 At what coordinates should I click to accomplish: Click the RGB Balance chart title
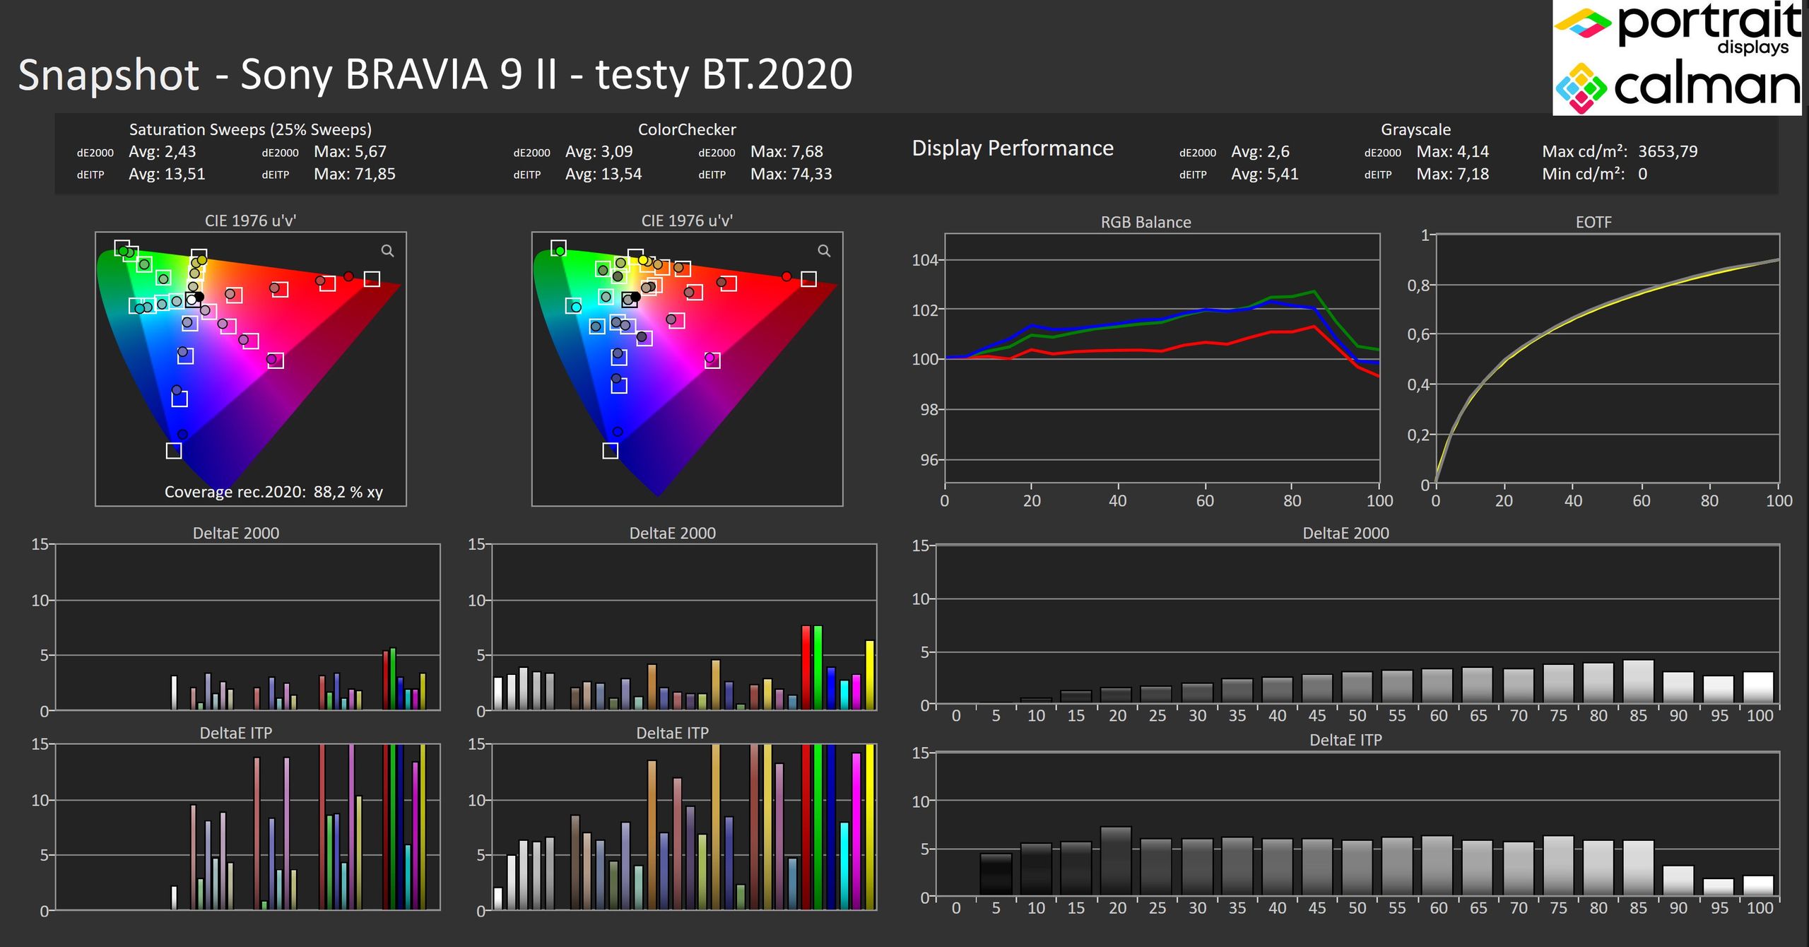coord(1145,222)
